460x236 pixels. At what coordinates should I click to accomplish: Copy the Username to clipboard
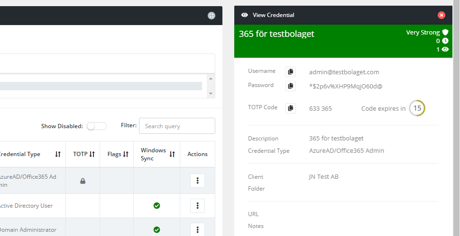[x=290, y=71]
